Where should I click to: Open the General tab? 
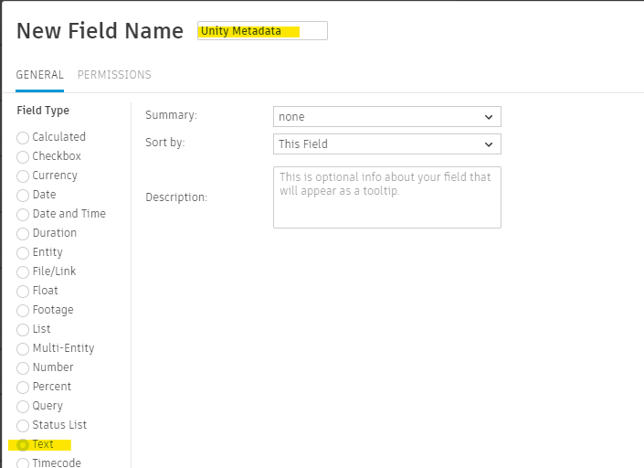coord(39,75)
